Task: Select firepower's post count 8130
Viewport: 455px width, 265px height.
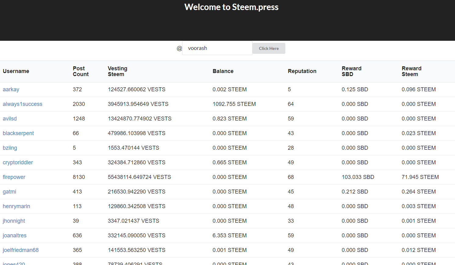Action: [x=79, y=177]
